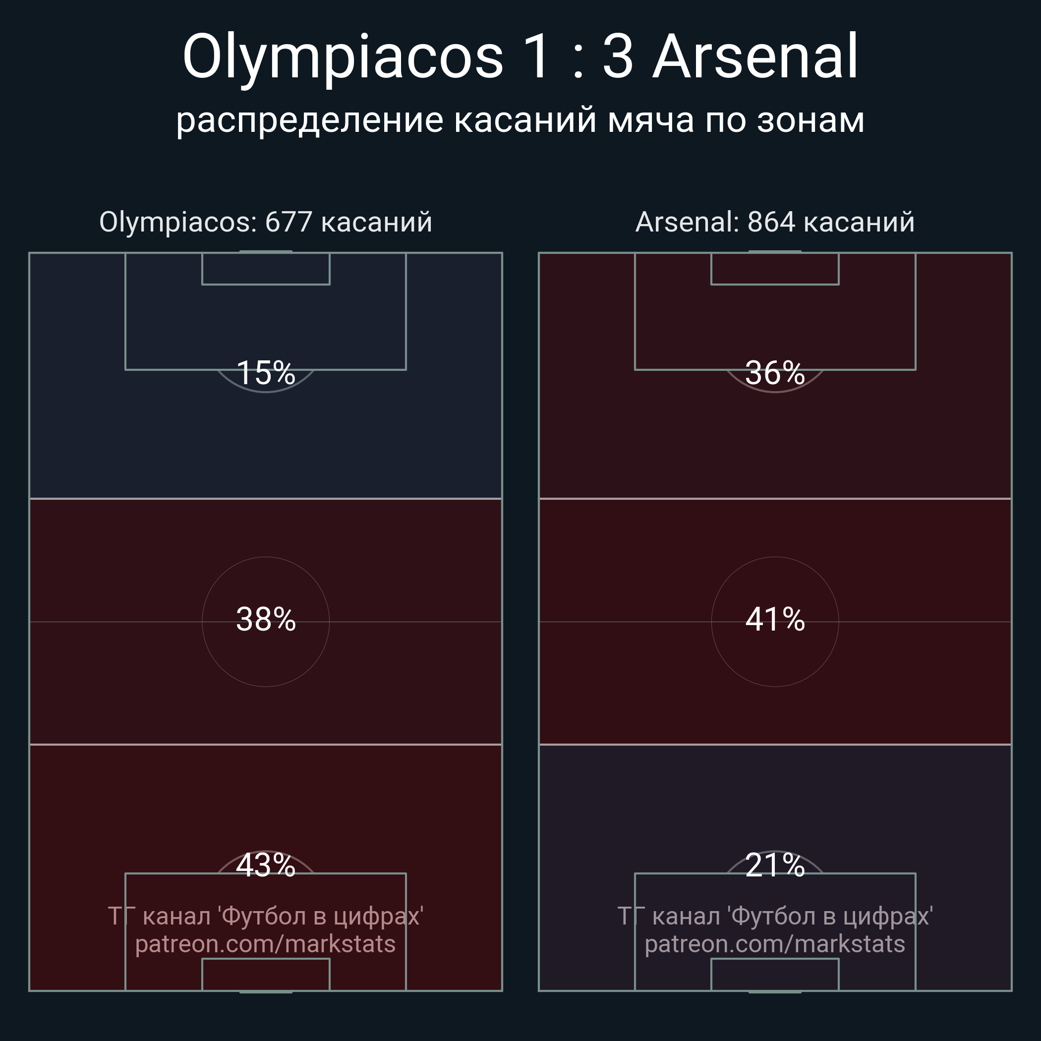Click the 36% label on Arsenal pitch
Viewport: 1041px width, 1041px height.
pos(775,372)
